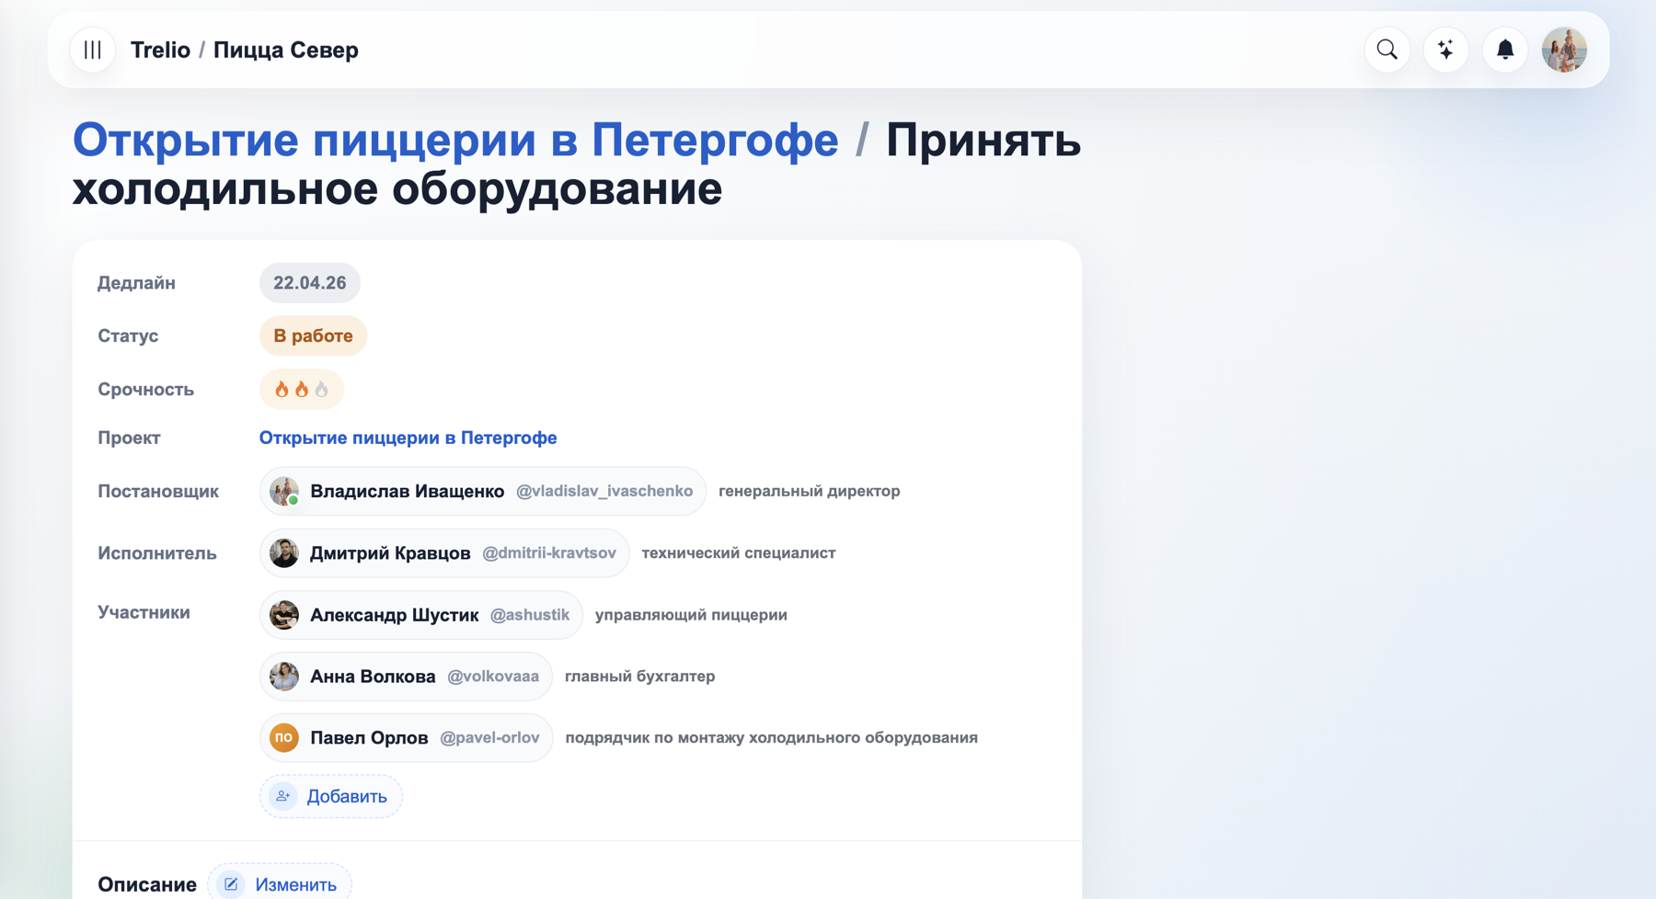Click Владислав Иващенко's avatar photo
Image resolution: width=1656 pixels, height=899 pixels.
(284, 491)
